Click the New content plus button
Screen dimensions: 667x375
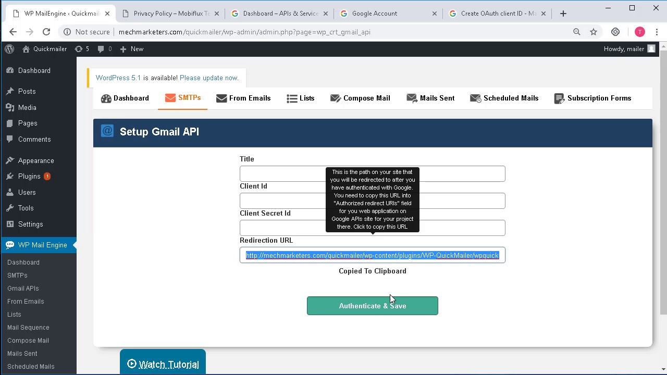[131, 49]
